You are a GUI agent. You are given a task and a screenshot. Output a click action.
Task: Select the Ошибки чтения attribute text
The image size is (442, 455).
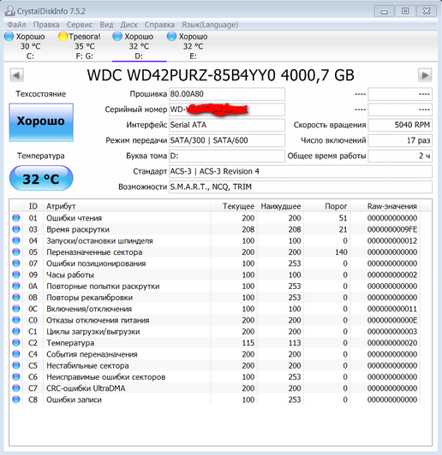click(75, 218)
